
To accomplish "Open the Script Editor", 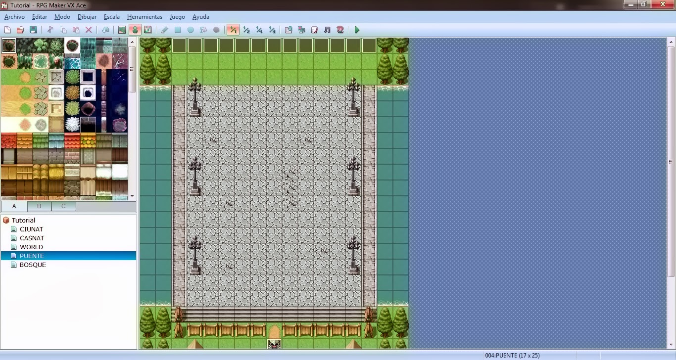I will click(x=314, y=30).
